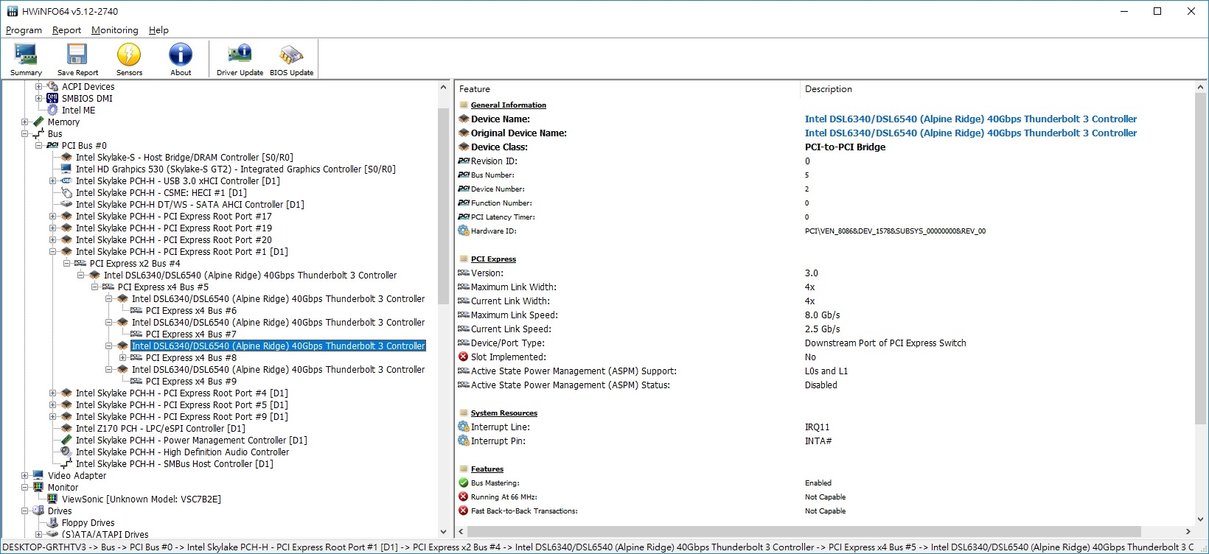The image size is (1209, 554).
Task: Open the Help menu
Action: click(x=158, y=30)
